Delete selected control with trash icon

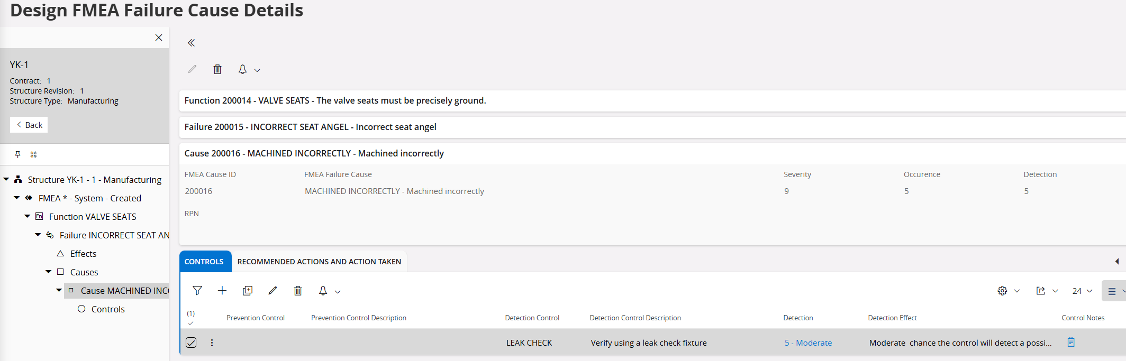(298, 291)
